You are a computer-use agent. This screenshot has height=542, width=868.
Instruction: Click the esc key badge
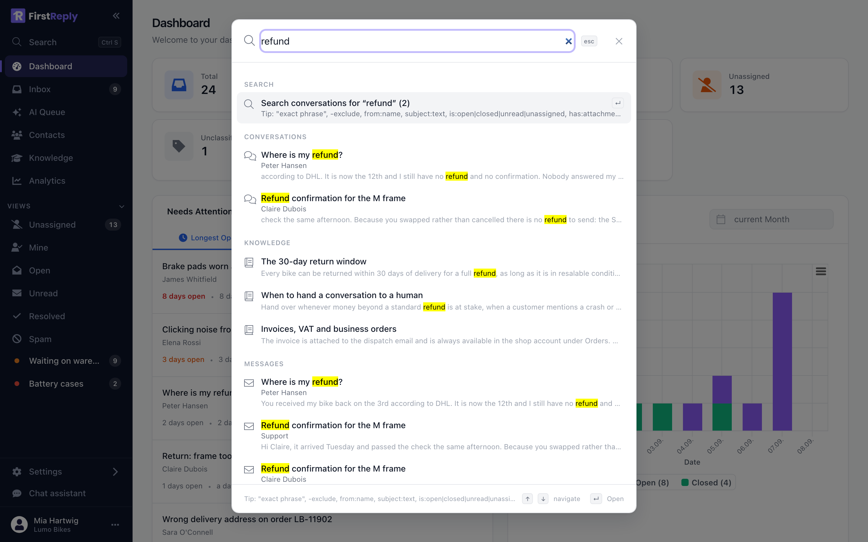click(589, 41)
